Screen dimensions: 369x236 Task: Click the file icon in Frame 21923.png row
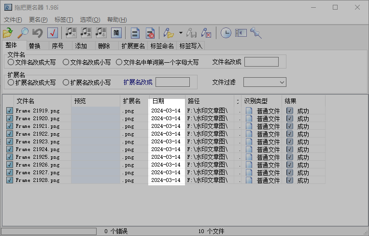[x=249, y=142]
